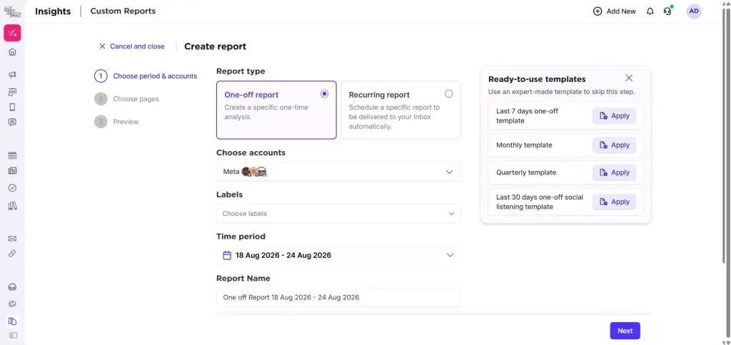Click the 'Report type' heading text
Image resolution: width=731 pixels, height=345 pixels.
click(x=241, y=71)
